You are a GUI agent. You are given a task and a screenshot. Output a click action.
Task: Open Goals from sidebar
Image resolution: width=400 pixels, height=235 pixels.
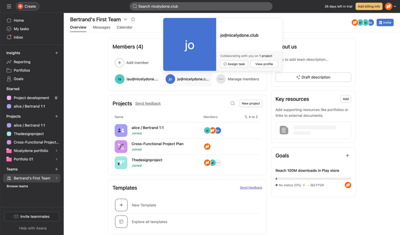click(x=18, y=79)
